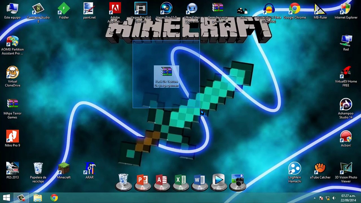361x203 pixels.
Task: Open LogMeIn Hamachi shortcut
Action: point(294,173)
